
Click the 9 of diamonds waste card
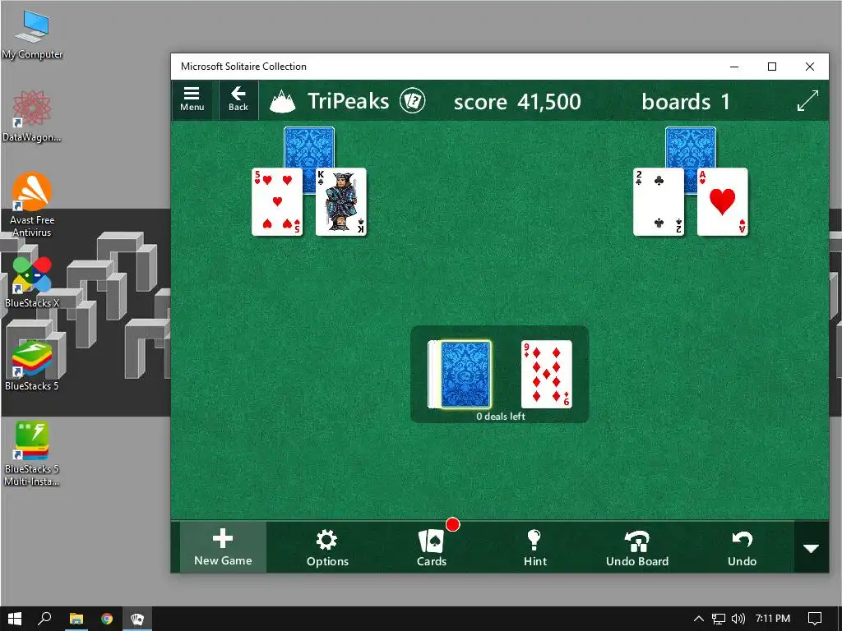546,374
